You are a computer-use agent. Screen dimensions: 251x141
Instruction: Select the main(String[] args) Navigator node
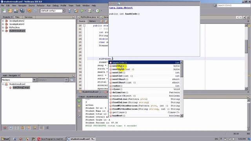tap(21, 87)
